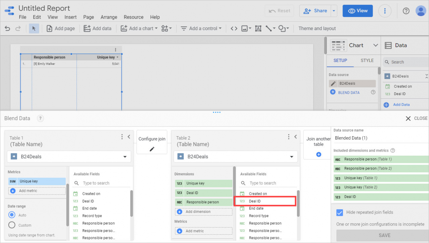Open Table 2 three-dot options
The width and height of the screenshot is (429, 243).
pyautogui.click(x=289, y=137)
